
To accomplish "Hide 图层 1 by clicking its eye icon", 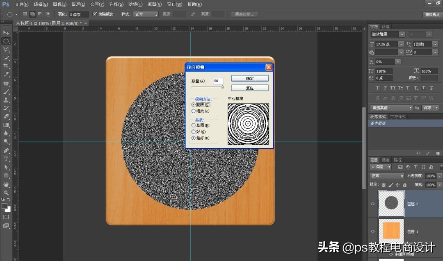I will tap(372, 231).
